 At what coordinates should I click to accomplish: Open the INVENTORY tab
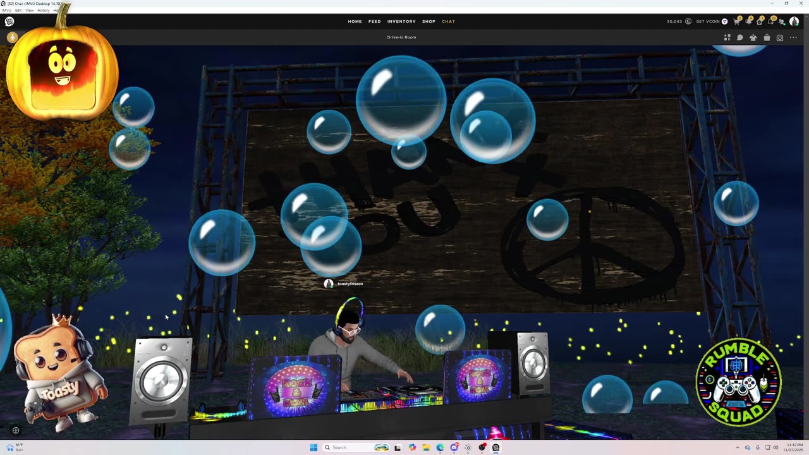tap(401, 21)
